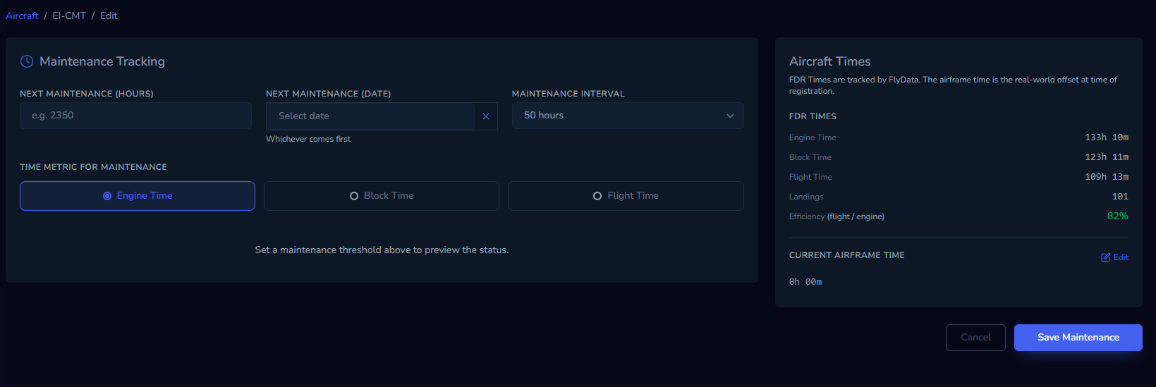Click the Engine Time value 133h 10m

[x=1106, y=137]
